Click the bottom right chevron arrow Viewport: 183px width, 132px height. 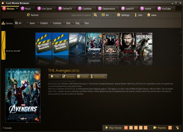pos(181,56)
